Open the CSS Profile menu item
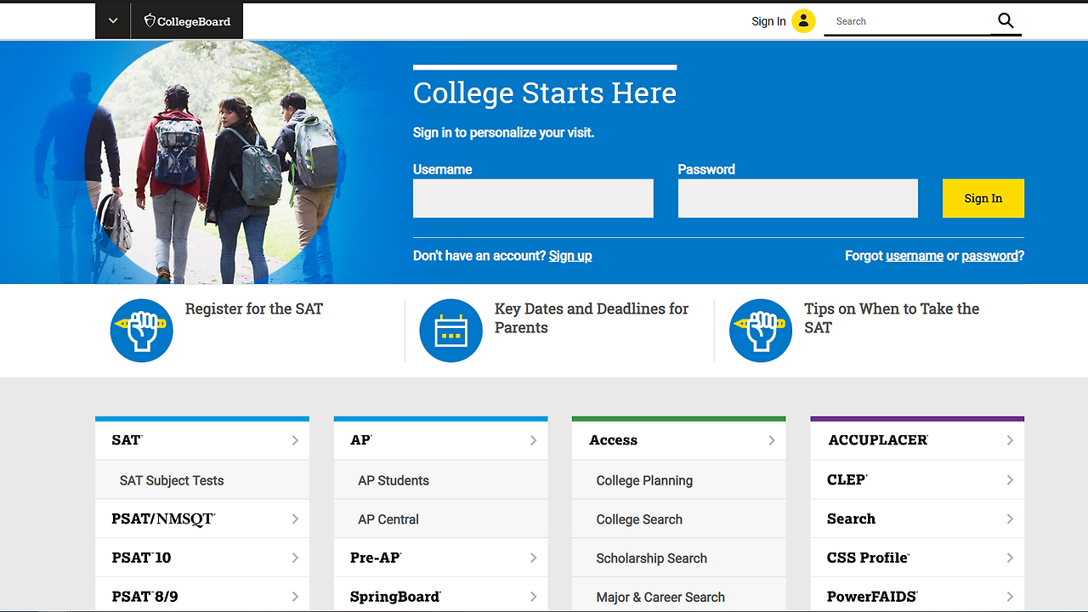 pos(917,558)
